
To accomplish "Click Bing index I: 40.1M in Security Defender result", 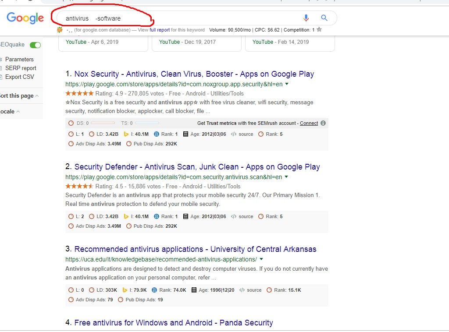I will 136,216.
